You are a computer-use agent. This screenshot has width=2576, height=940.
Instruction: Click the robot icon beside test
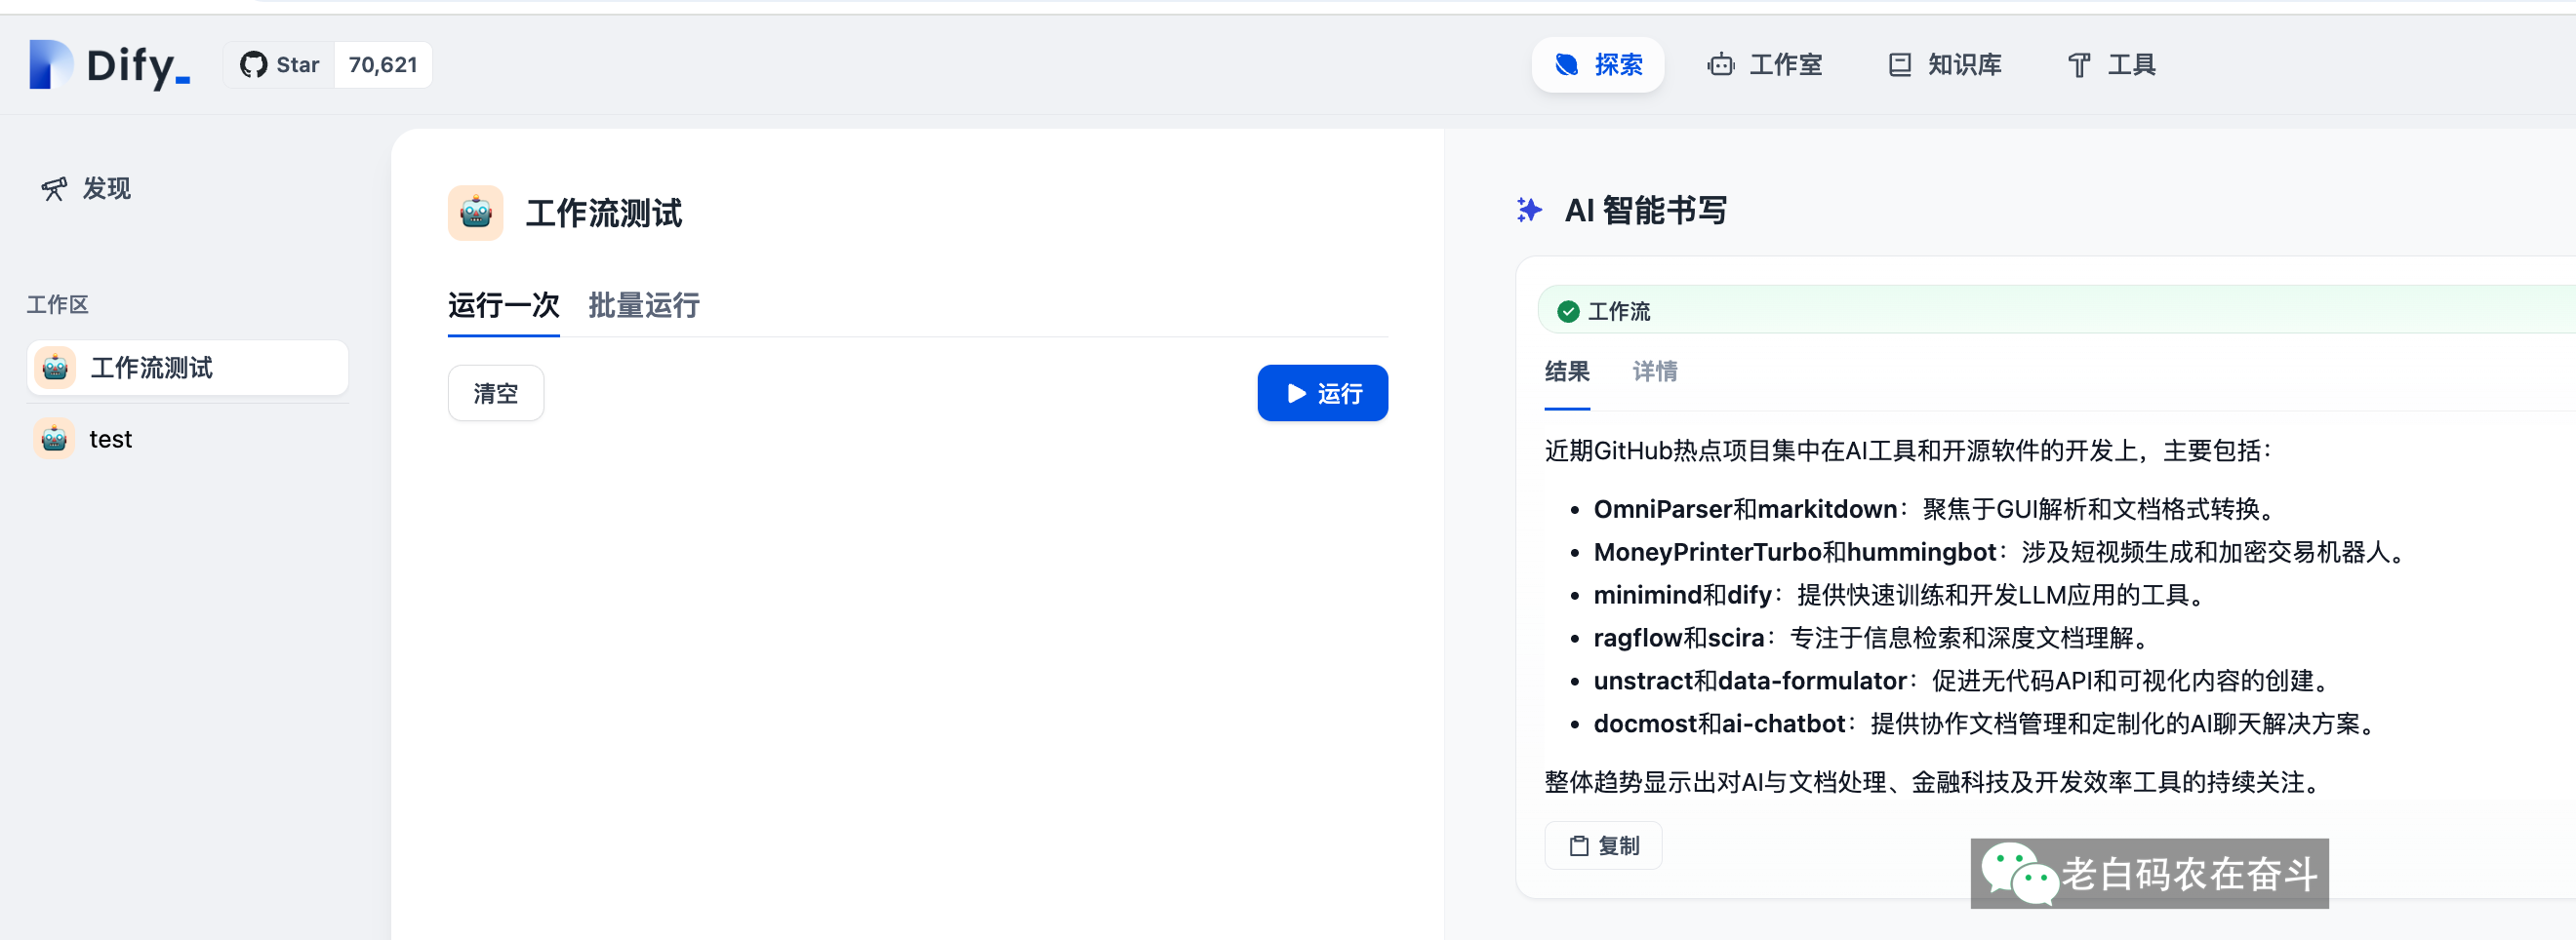tap(54, 439)
